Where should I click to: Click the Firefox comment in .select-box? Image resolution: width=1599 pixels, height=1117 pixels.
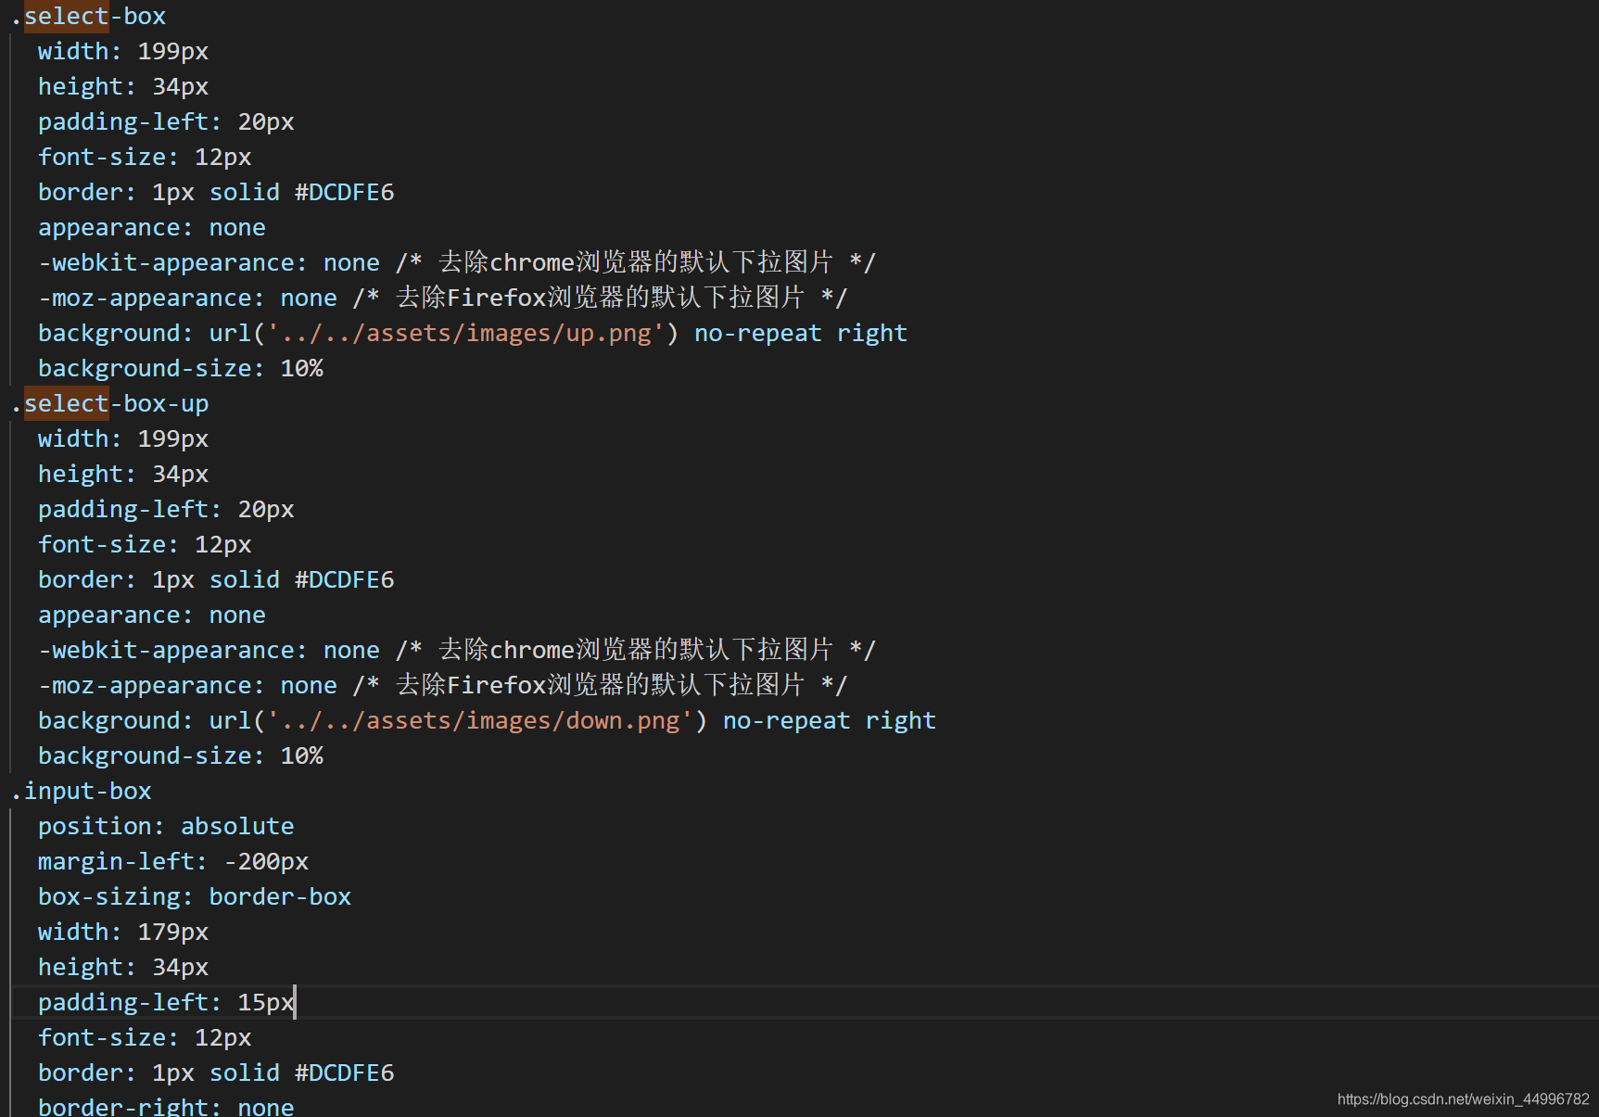[600, 298]
